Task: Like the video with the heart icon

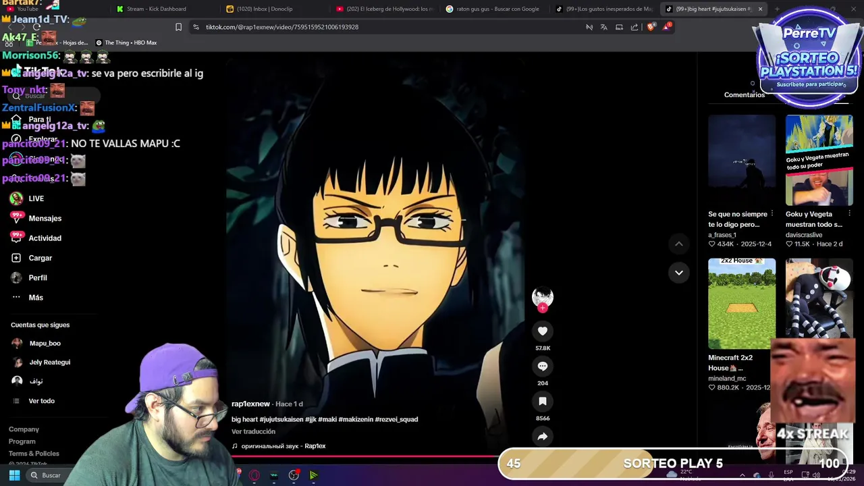Action: pos(543,331)
